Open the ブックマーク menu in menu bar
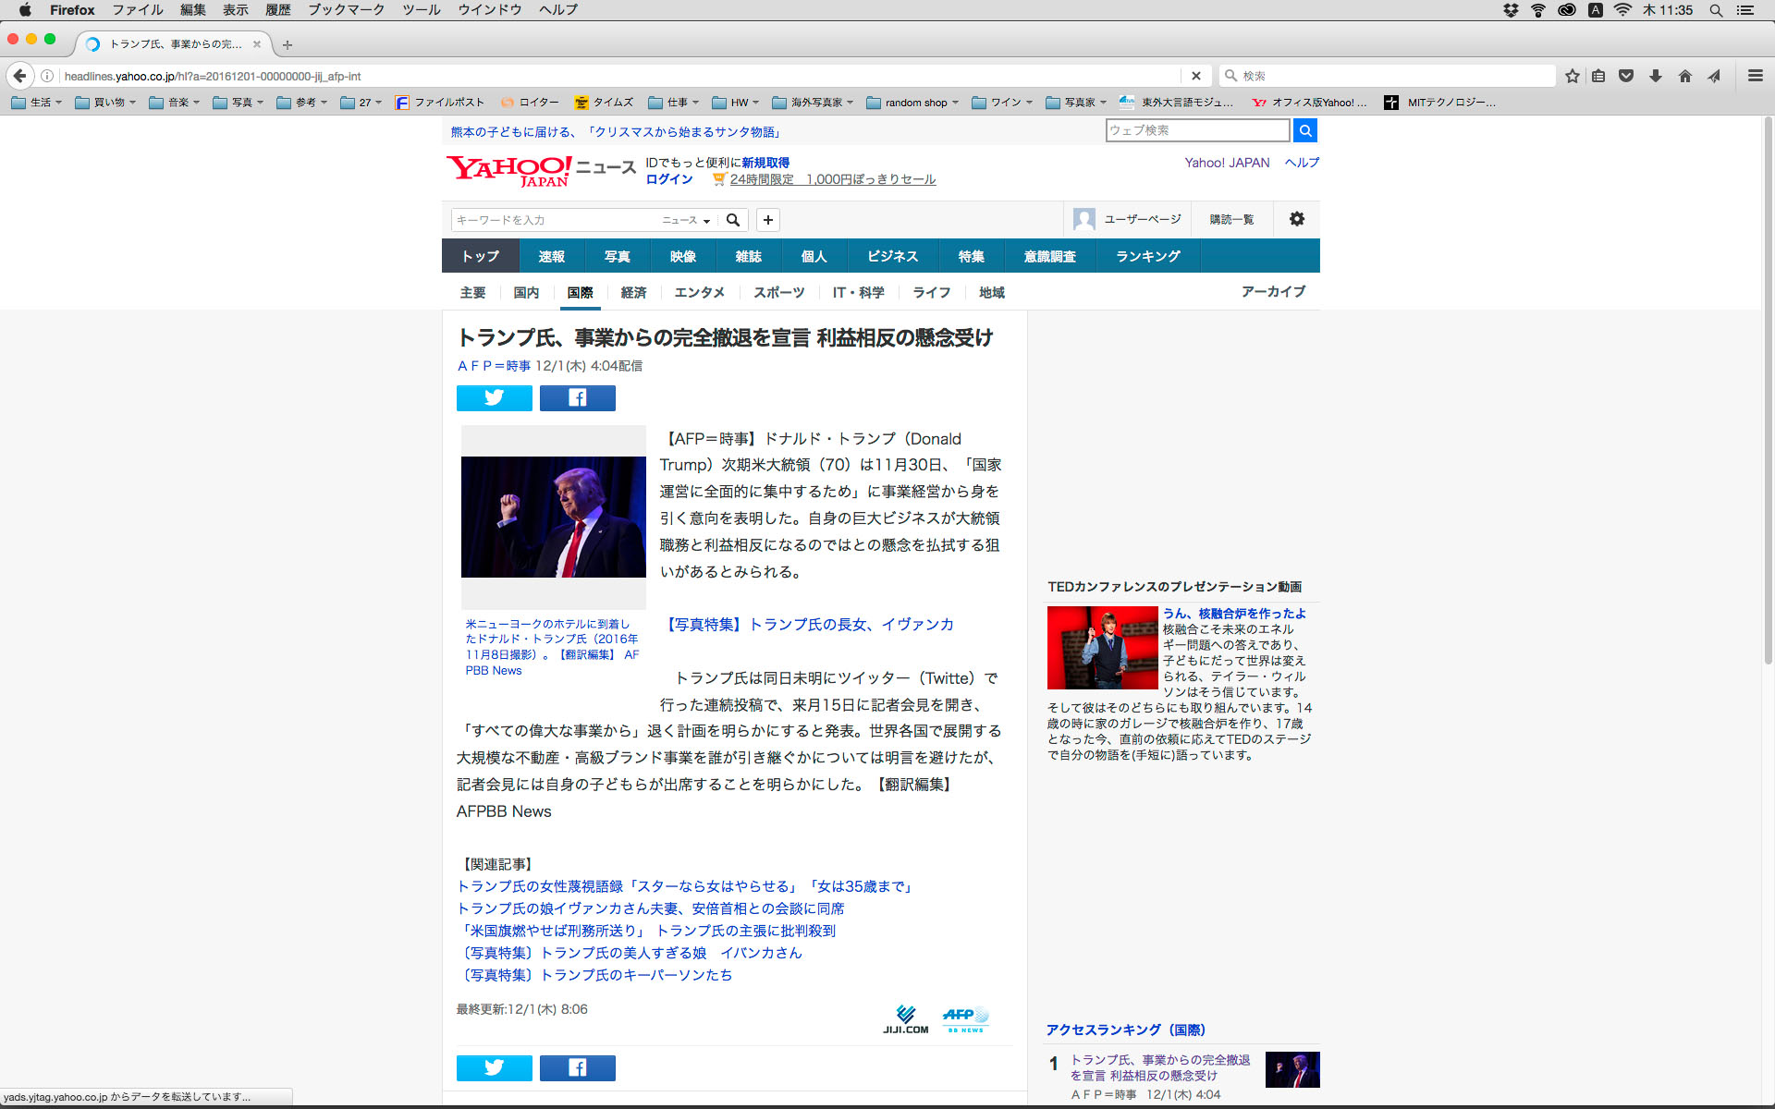This screenshot has height=1109, width=1775. click(x=346, y=10)
